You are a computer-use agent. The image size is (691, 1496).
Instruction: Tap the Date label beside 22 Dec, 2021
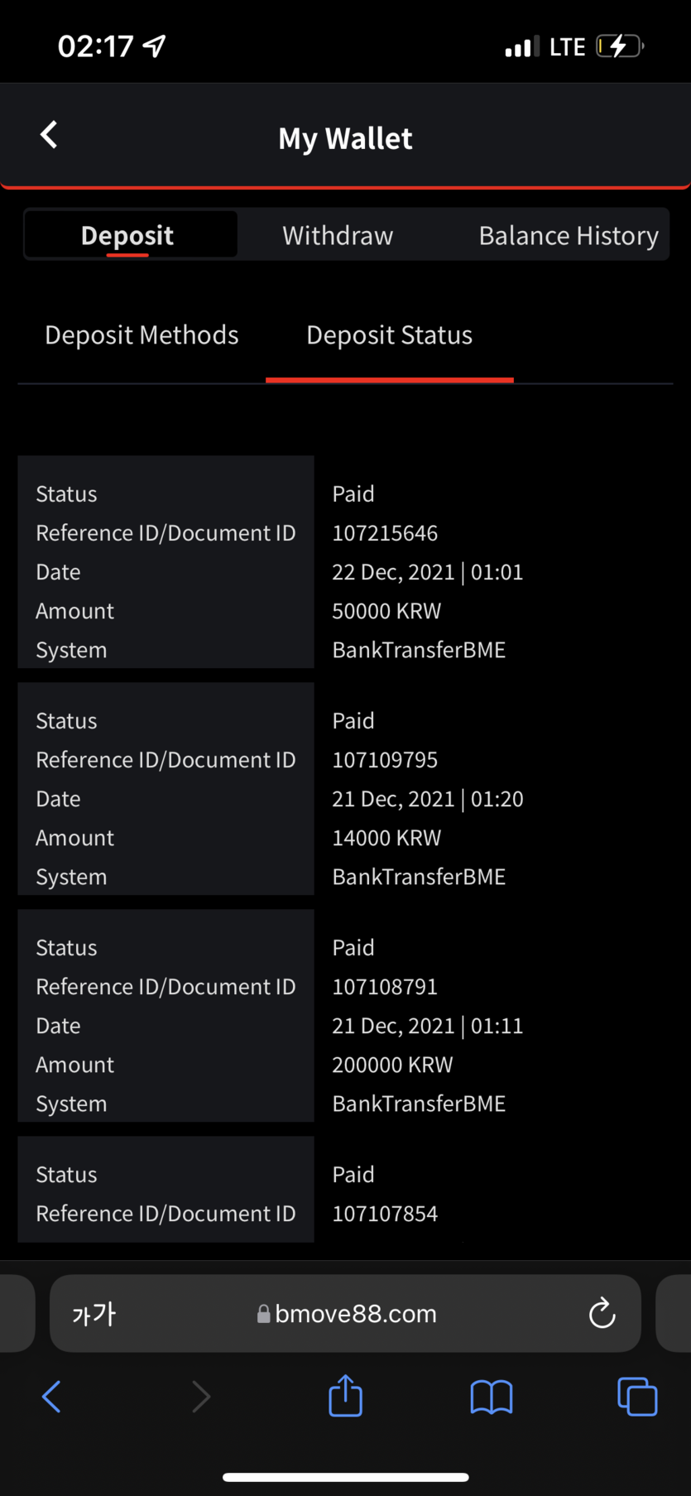point(58,572)
